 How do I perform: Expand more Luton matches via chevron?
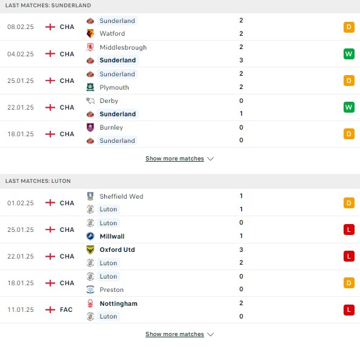point(210,334)
